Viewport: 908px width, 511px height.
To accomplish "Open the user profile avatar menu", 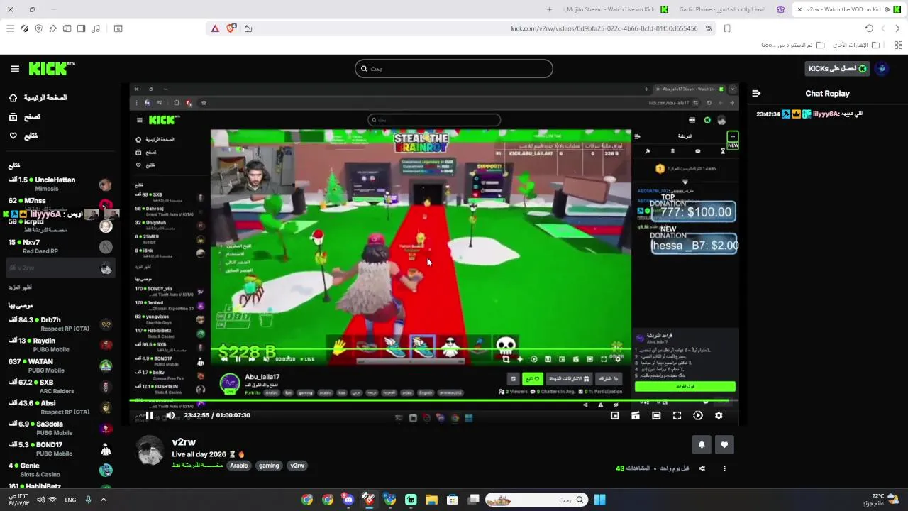I will 882,69.
